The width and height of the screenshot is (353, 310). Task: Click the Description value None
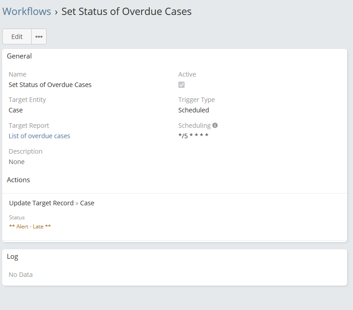pyautogui.click(x=17, y=162)
